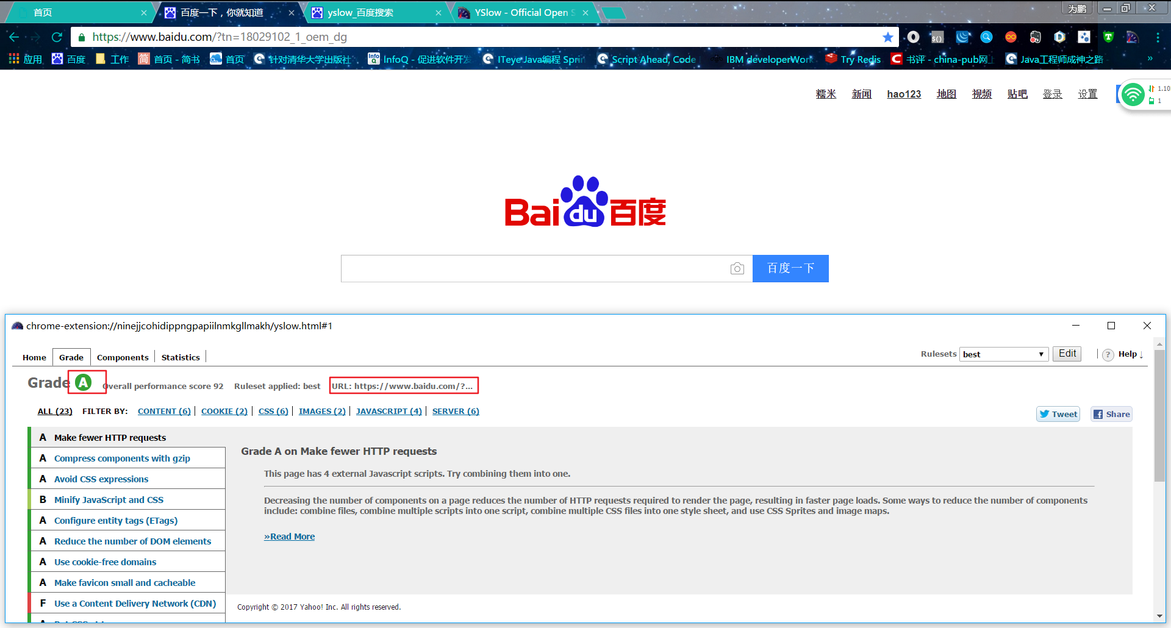Screen dimensions: 1171x628
Task: Switch to the yslow_百度搜索 tab
Action: (376, 13)
